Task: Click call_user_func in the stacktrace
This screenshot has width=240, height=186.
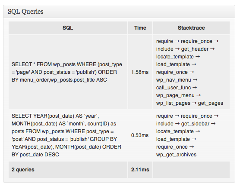Action: pos(174,88)
